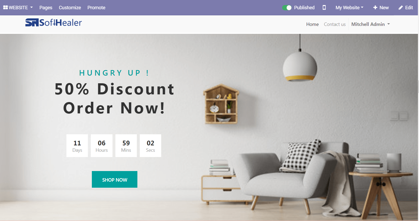Go to the Contact us page link
The width and height of the screenshot is (419, 221).
(335, 24)
